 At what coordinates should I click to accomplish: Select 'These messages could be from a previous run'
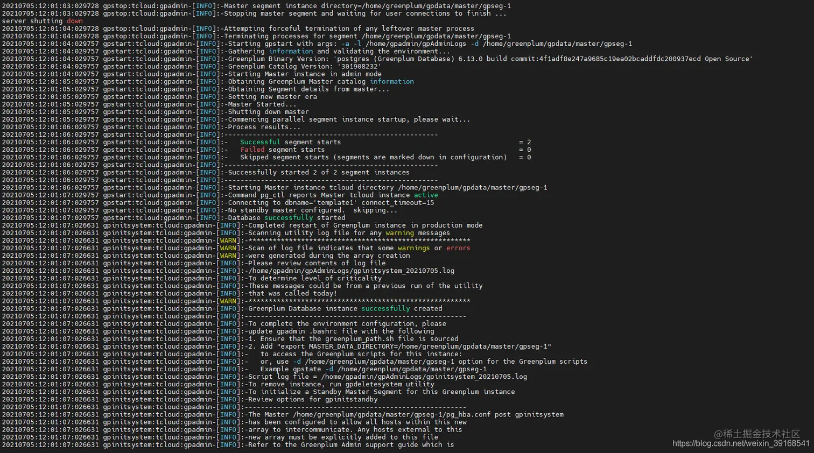pos(335,286)
